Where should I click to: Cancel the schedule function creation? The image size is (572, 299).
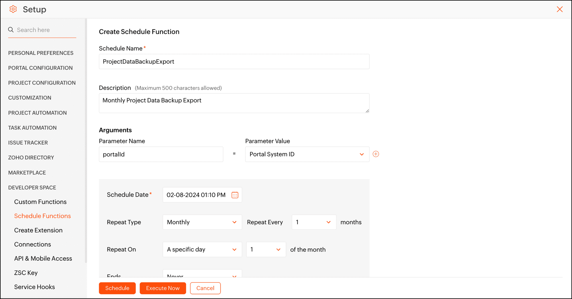pos(205,288)
